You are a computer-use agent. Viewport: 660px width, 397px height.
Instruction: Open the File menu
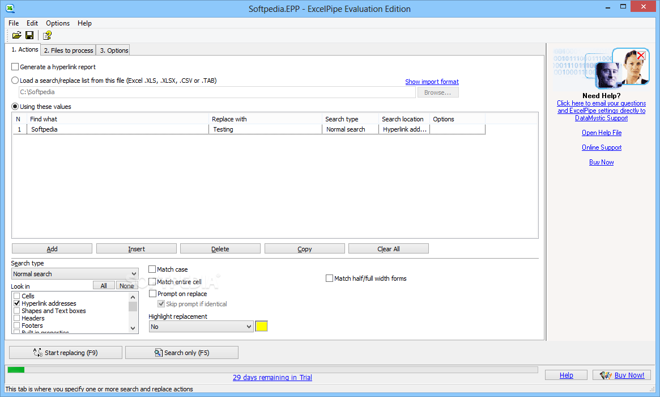point(14,23)
